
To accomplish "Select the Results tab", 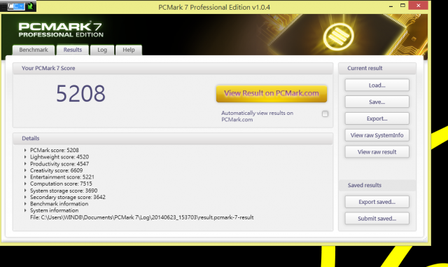I will point(73,50).
